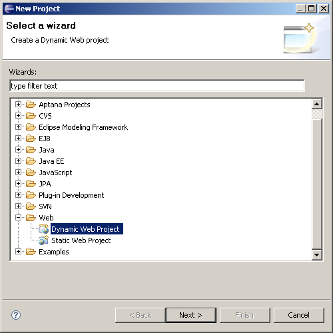Click the Static Web Project icon

pyautogui.click(x=43, y=240)
